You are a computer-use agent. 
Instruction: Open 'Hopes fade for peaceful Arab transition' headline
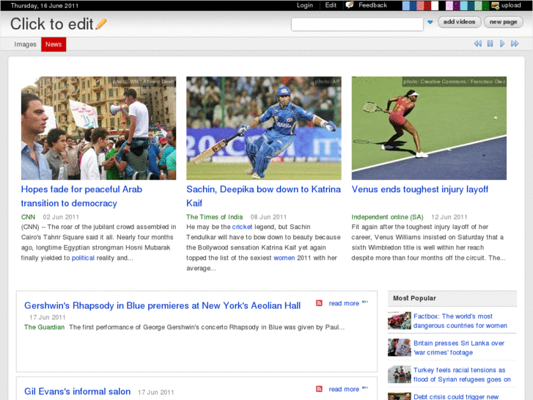click(x=81, y=196)
